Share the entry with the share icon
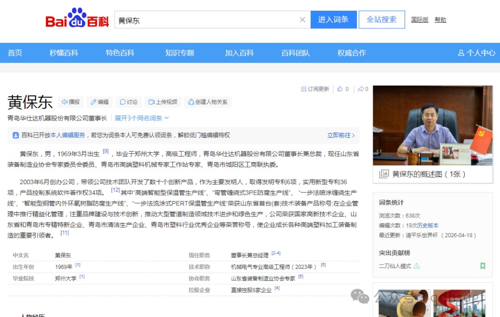The image size is (500, 317). 361,89
